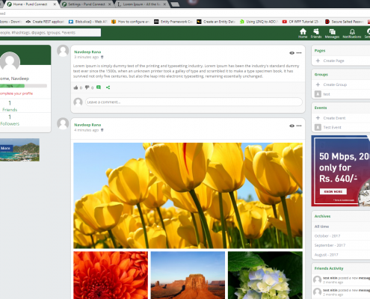
Task: Click 'Know More' in the 50 Mbps ad
Action: point(333,191)
